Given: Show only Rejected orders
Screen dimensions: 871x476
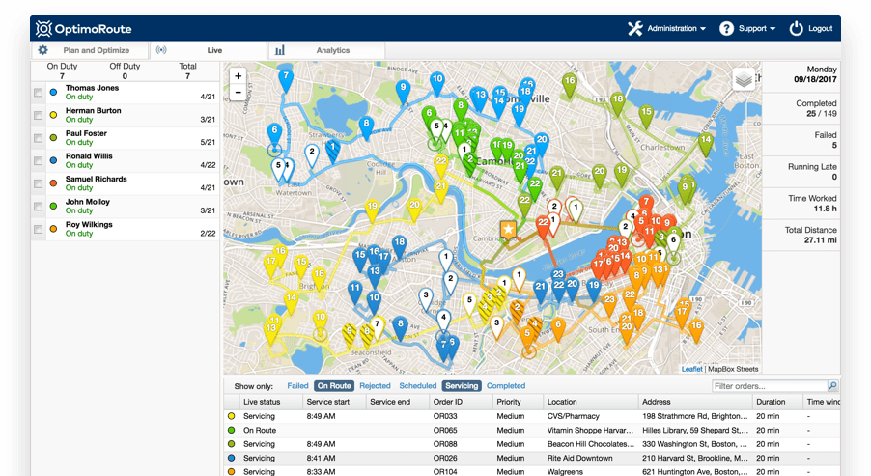Looking at the screenshot, I should [375, 385].
